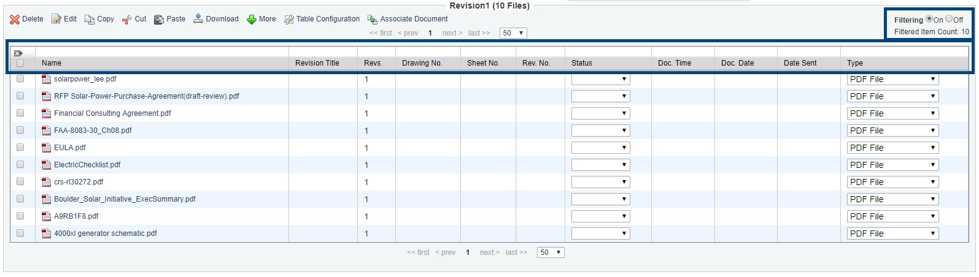Open the top page-size 50 dropdown
The height and width of the screenshot is (277, 979).
513,33
